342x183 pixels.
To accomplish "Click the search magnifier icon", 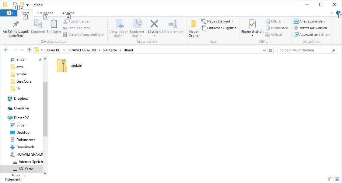I will pos(333,50).
